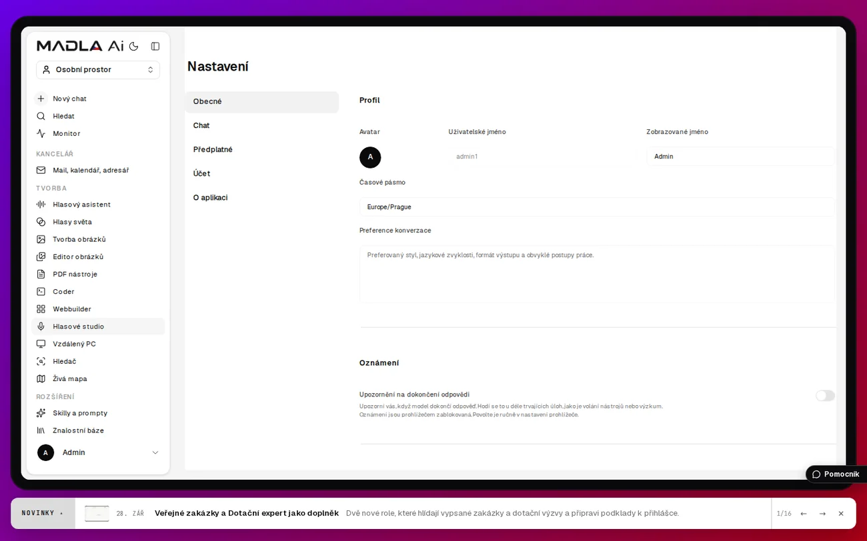Open the Předplatné settings tab
Screen dimensions: 867x541
261,149
